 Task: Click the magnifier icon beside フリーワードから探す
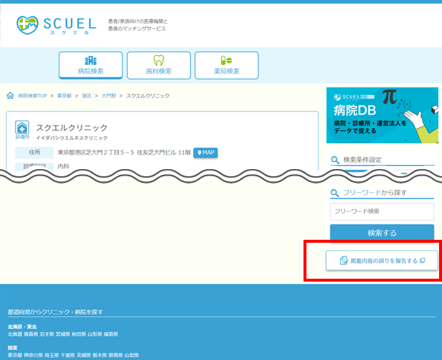(335, 193)
